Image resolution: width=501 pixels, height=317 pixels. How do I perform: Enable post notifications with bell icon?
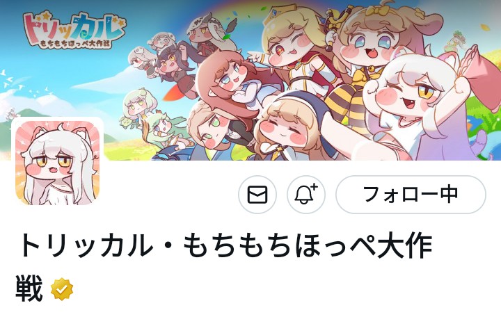pyautogui.click(x=305, y=195)
